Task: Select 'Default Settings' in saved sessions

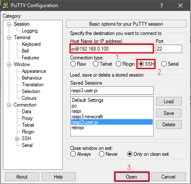Action: [111, 100]
